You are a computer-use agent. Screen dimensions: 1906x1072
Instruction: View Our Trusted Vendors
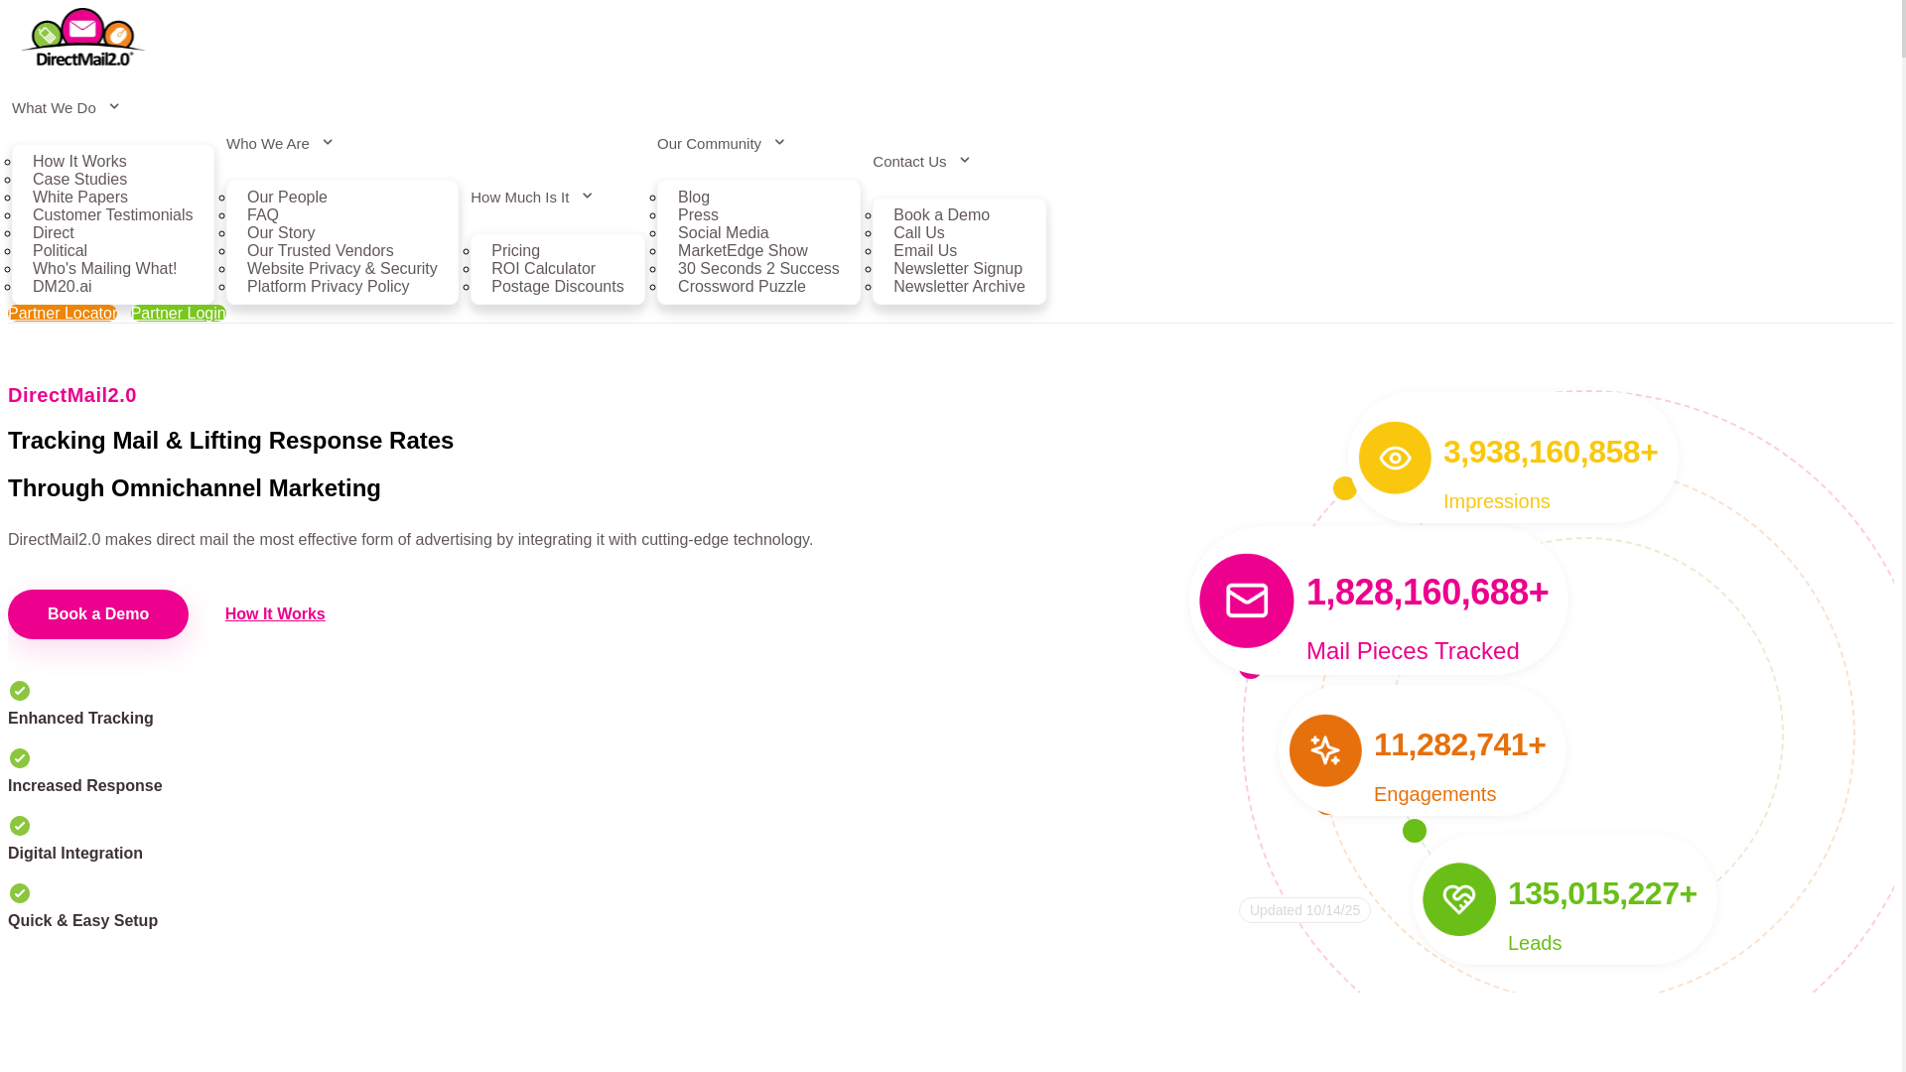321,250
